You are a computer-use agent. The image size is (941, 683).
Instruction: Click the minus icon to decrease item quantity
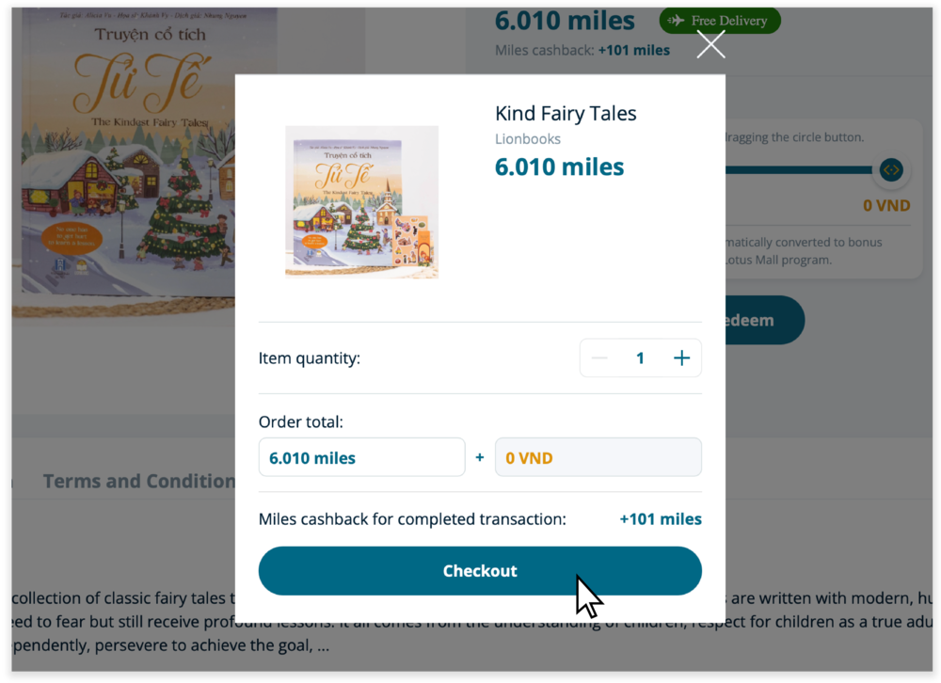pos(600,357)
